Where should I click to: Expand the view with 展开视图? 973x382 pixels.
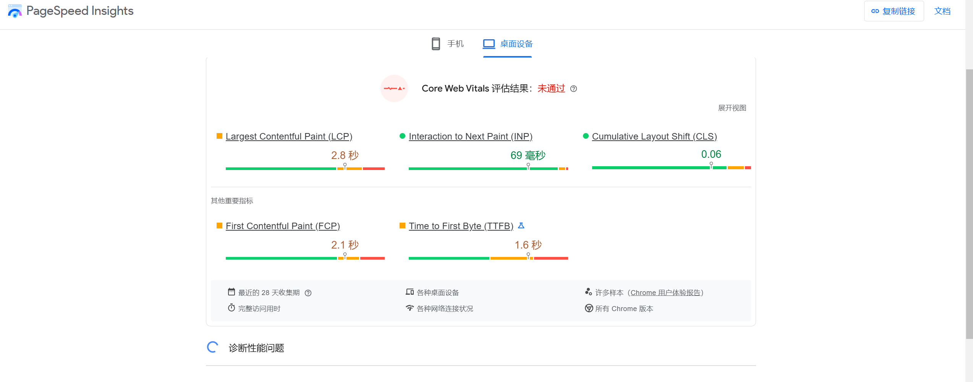coord(732,108)
